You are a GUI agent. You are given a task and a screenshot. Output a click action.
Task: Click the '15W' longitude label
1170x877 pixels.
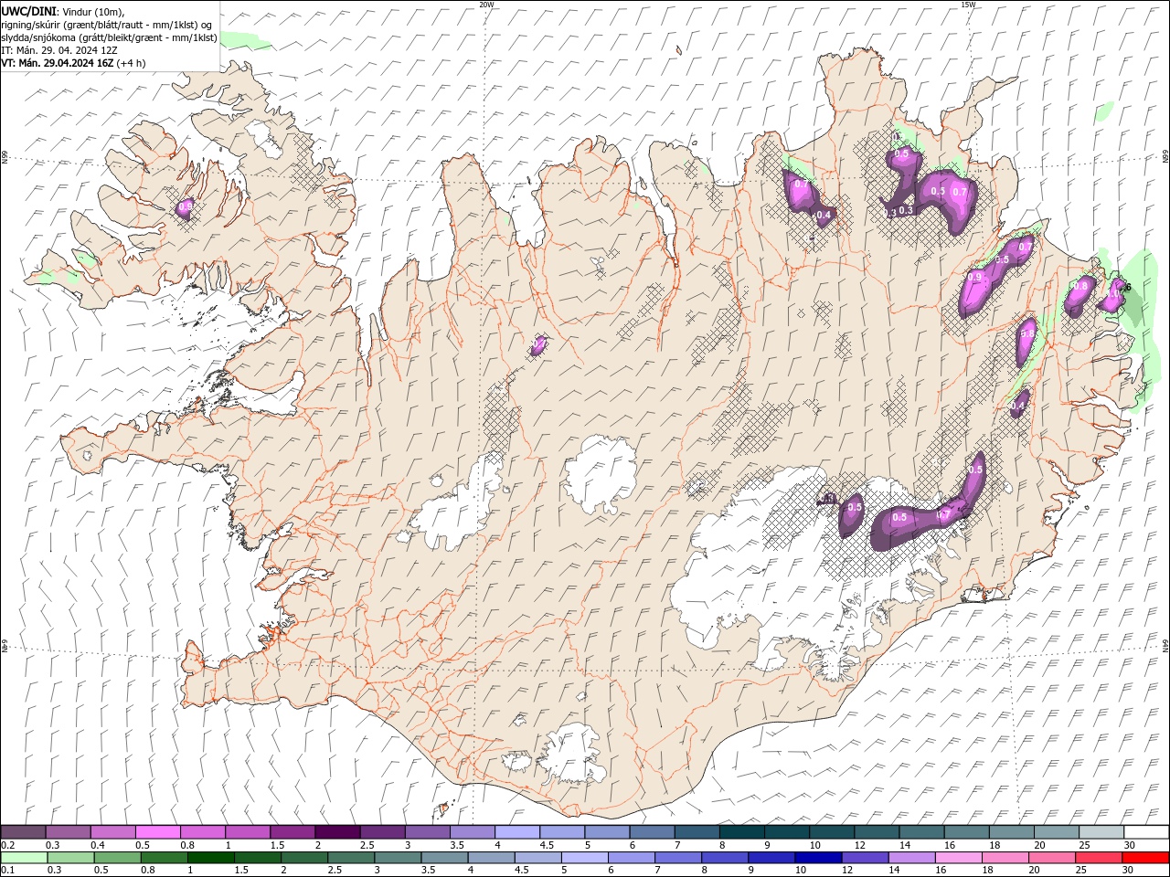point(968,4)
